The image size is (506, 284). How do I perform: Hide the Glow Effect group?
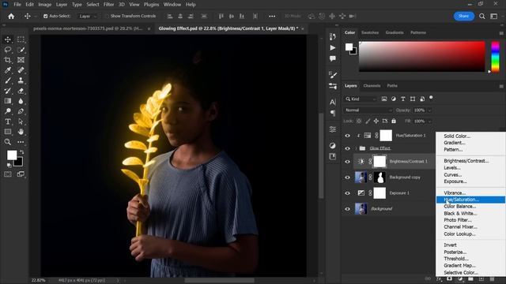coord(348,148)
